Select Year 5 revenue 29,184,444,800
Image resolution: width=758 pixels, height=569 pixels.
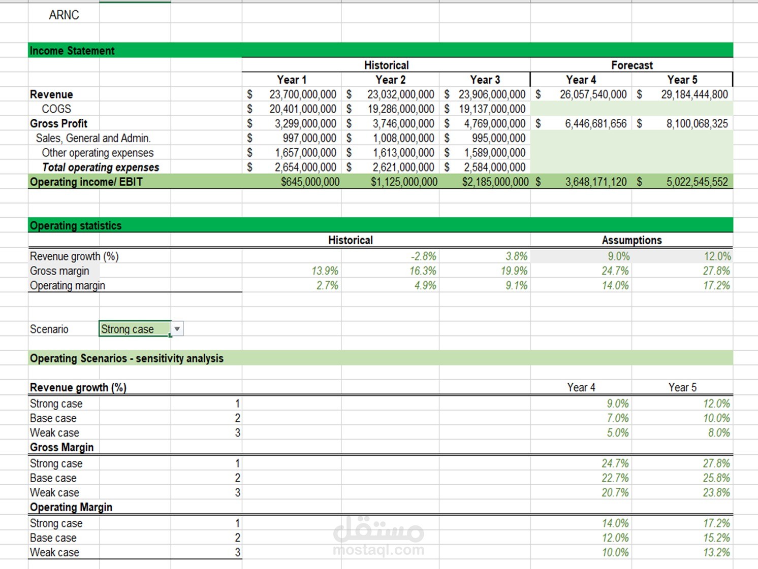click(x=682, y=94)
